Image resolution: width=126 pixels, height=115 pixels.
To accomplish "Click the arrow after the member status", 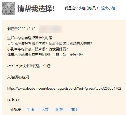I will 98,8.
